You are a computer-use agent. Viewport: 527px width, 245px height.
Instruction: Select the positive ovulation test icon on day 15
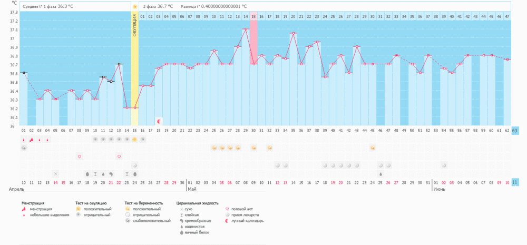tap(135, 139)
